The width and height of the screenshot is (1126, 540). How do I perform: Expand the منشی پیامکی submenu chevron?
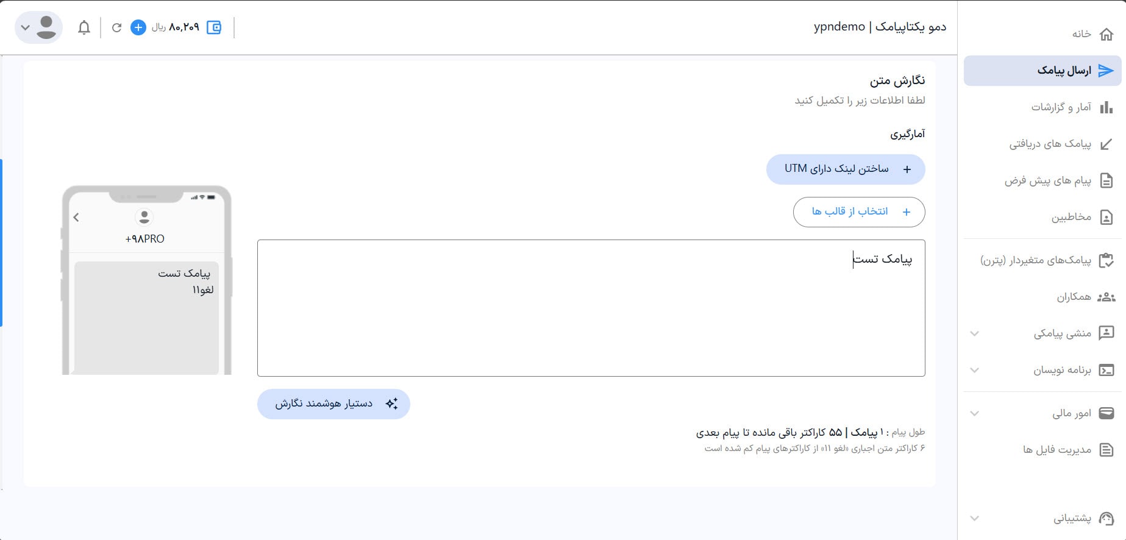975,333
